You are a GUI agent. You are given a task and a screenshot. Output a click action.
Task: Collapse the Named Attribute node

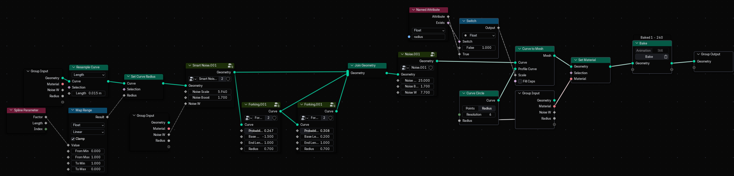[x=413, y=10]
